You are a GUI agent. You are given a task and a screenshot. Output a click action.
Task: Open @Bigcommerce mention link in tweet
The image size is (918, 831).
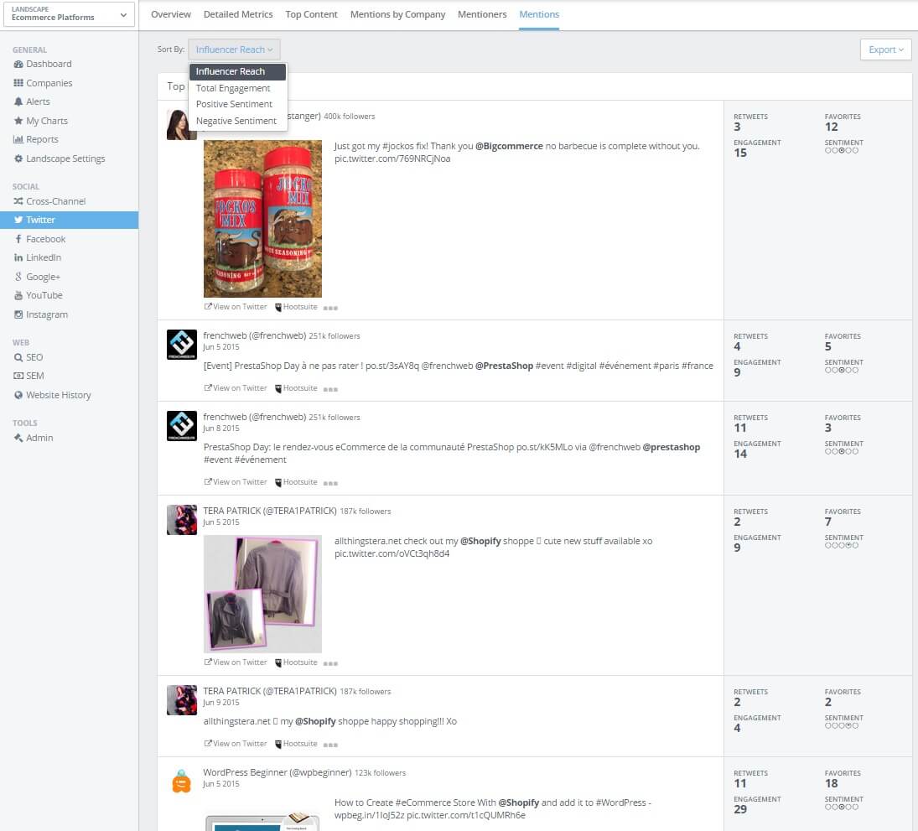510,146
